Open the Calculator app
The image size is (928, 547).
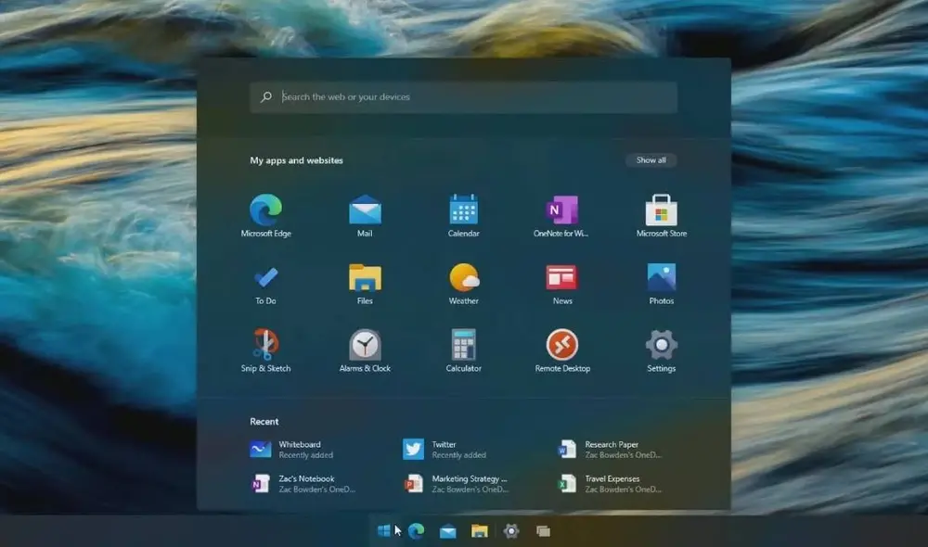pos(463,347)
